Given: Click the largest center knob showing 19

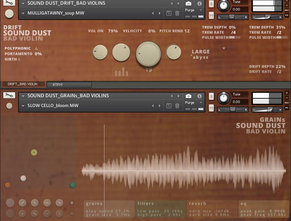Looking at the screenshot, I should (x=148, y=54).
